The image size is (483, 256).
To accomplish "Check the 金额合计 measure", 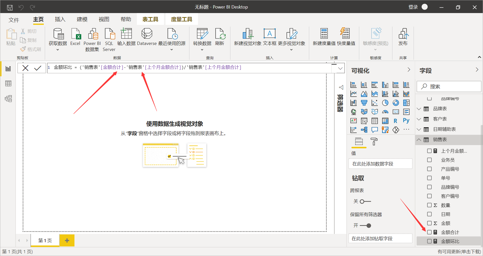I will click(x=429, y=232).
